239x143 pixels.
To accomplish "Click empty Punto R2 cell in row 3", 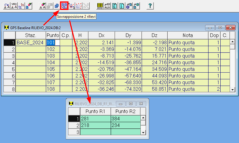I will point(125,132).
